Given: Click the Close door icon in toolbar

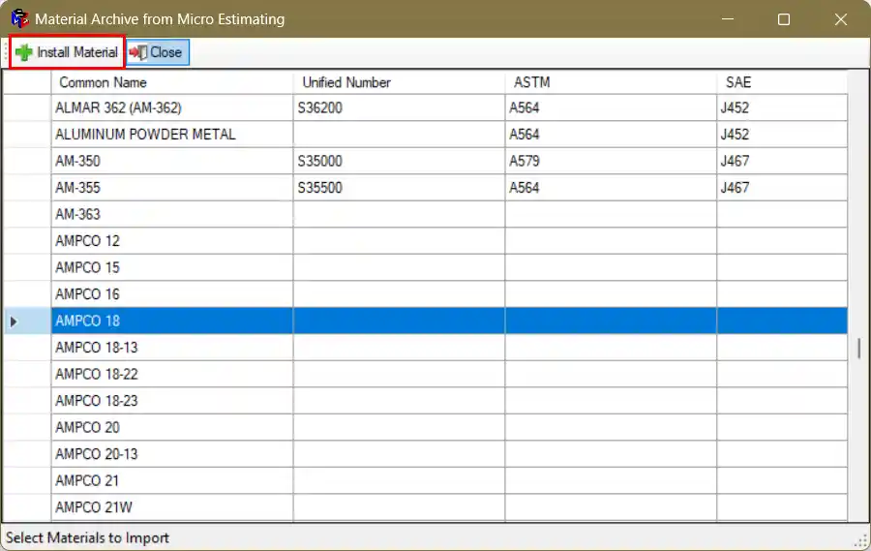Looking at the screenshot, I should 138,52.
